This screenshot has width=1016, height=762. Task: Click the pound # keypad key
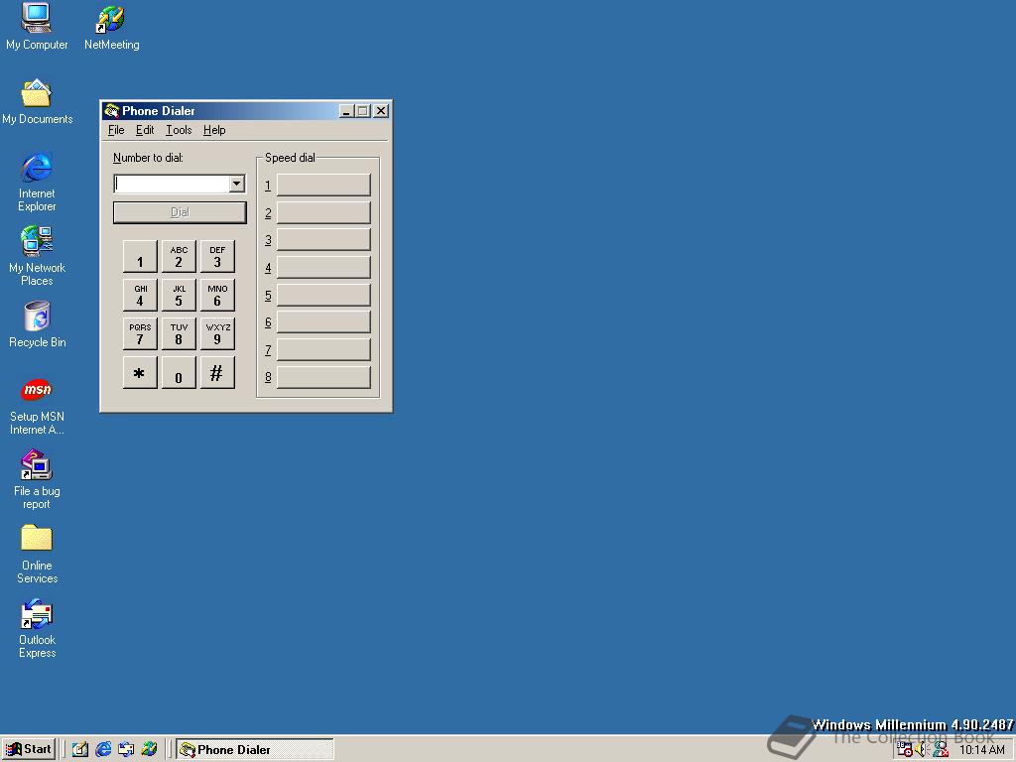217,373
